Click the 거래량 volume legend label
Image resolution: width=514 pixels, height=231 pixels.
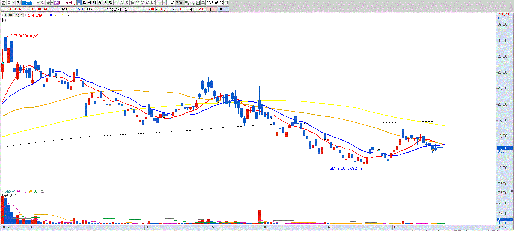tap(10, 191)
